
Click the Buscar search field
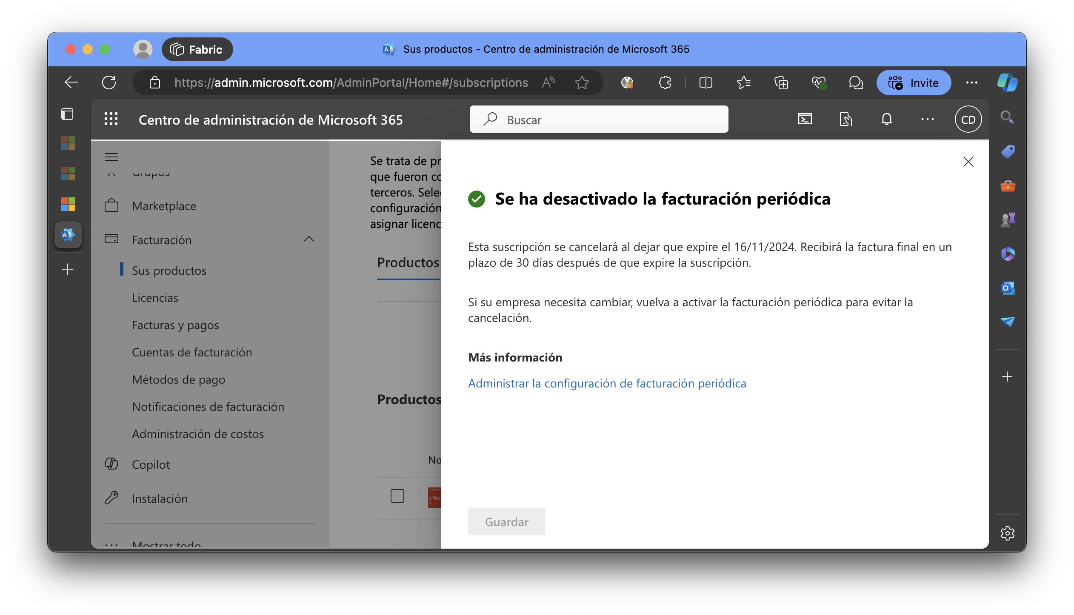[x=599, y=120]
